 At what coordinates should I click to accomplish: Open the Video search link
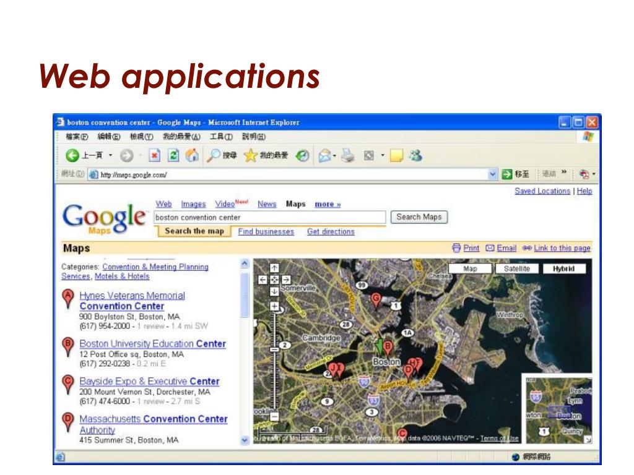pos(225,204)
